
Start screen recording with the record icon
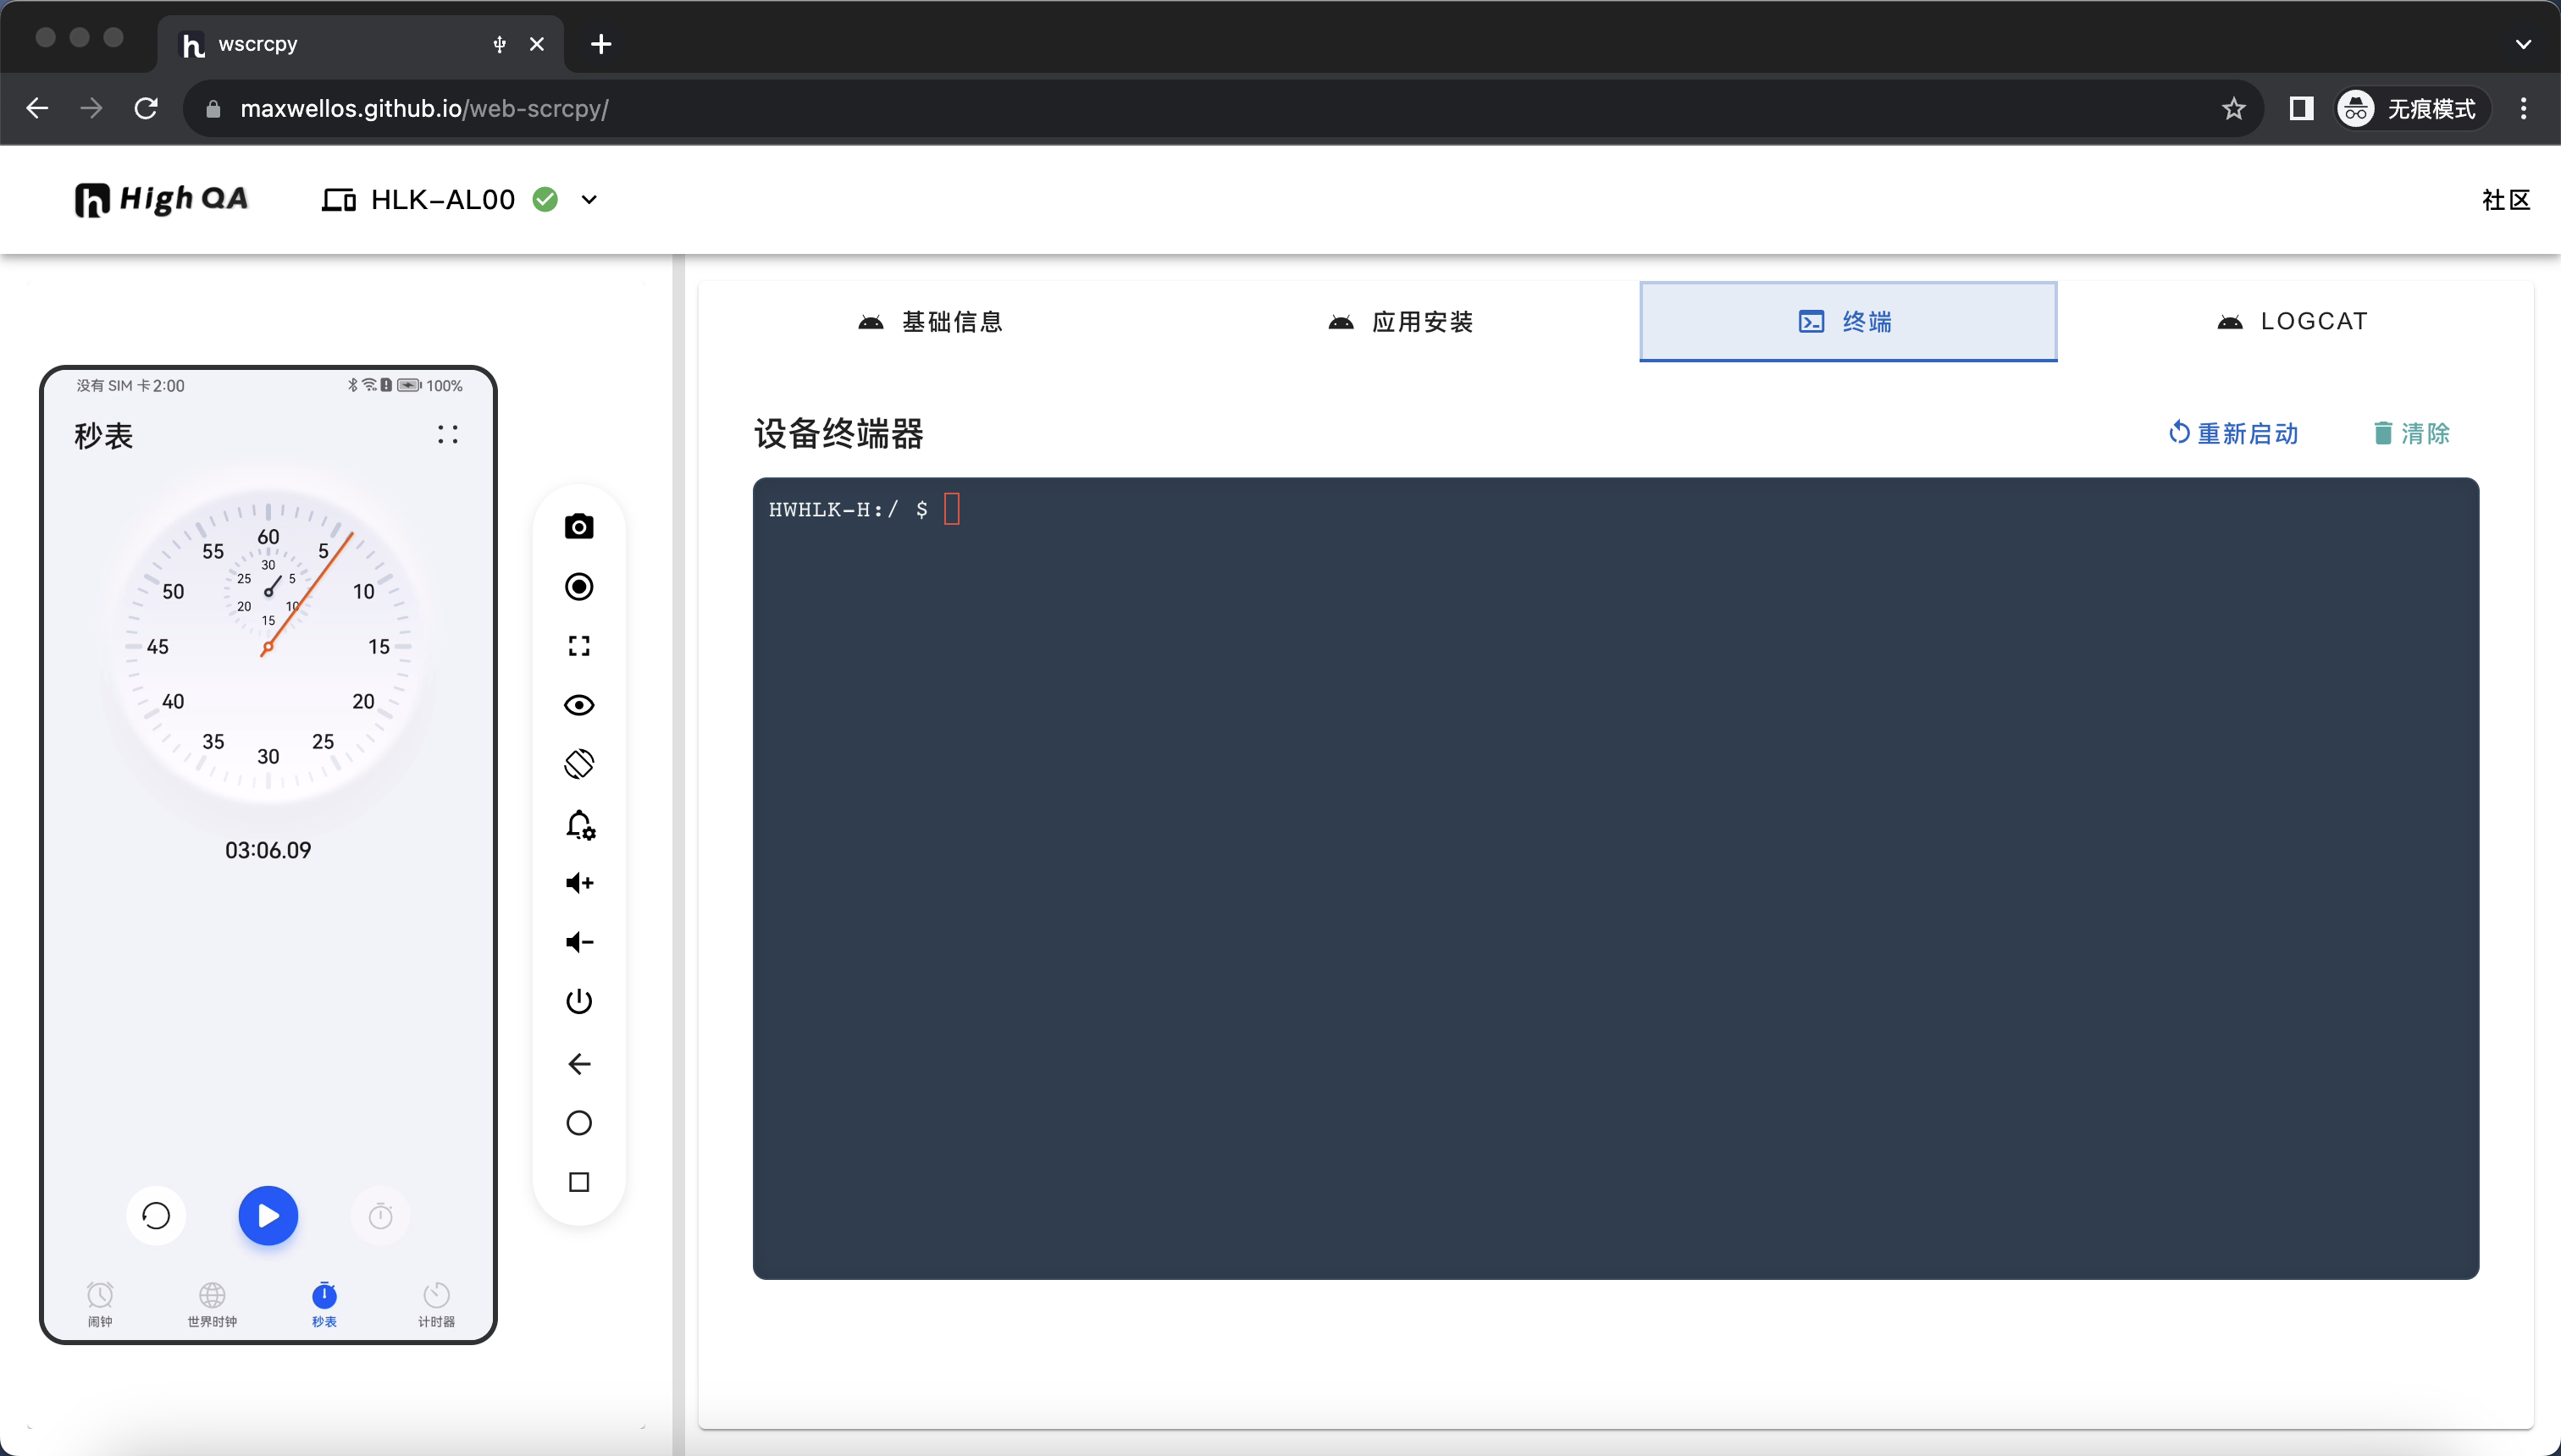tap(580, 587)
